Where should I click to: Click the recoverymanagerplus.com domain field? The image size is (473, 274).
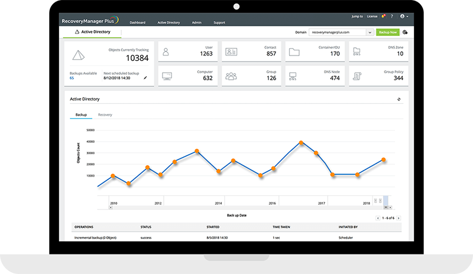click(338, 32)
